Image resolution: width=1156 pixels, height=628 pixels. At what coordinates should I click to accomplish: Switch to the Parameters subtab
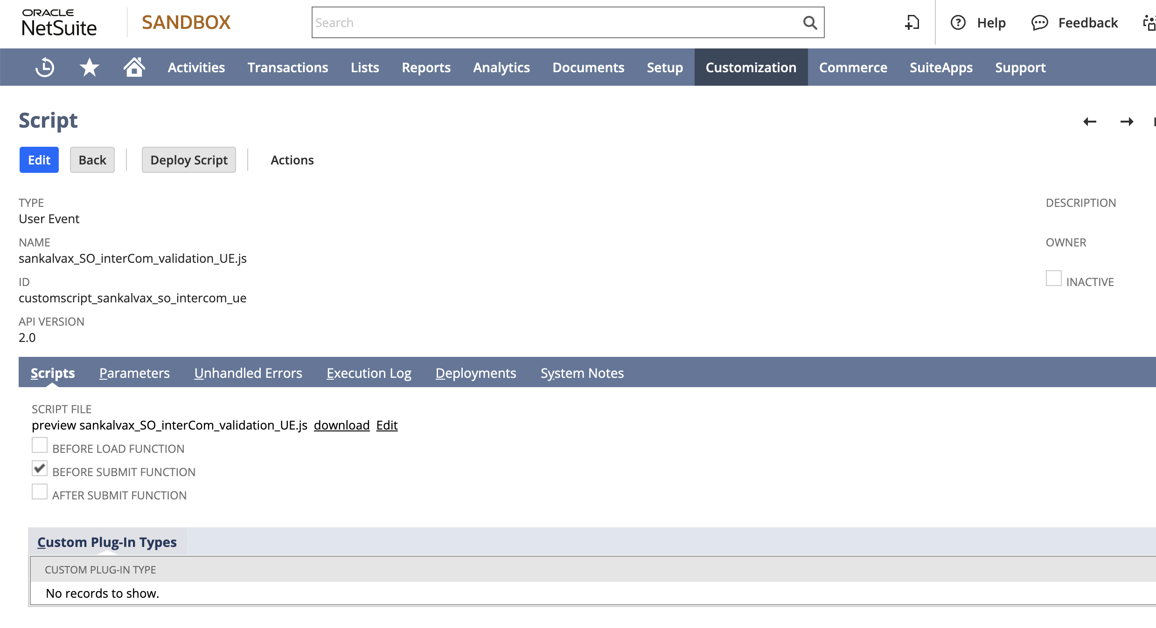point(134,373)
